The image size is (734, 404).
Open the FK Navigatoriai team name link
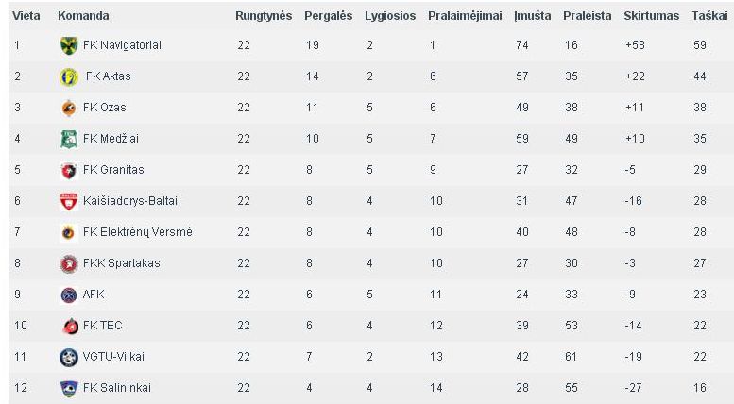[122, 45]
